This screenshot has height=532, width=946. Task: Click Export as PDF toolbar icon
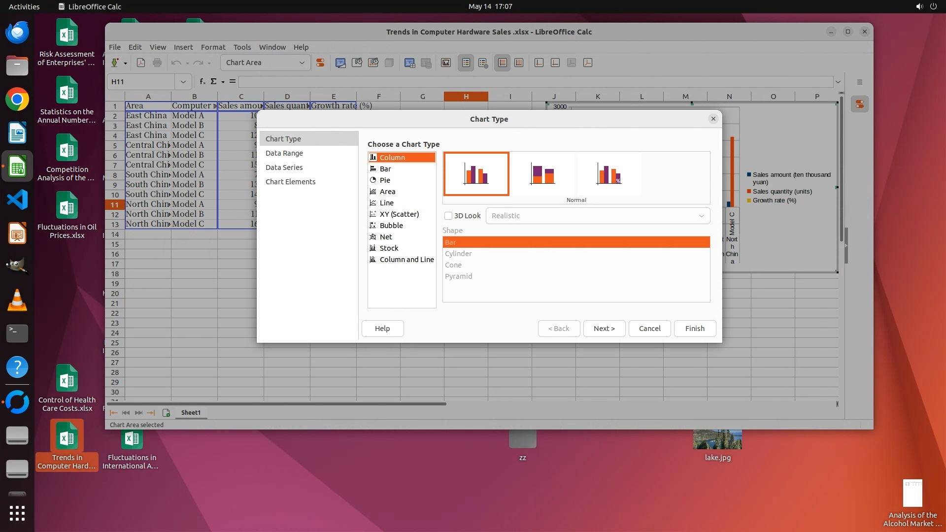click(141, 63)
